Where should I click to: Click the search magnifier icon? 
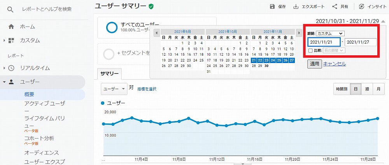tap(10, 9)
